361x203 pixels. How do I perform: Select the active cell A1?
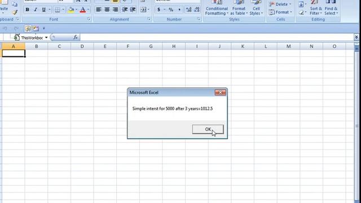14,54
